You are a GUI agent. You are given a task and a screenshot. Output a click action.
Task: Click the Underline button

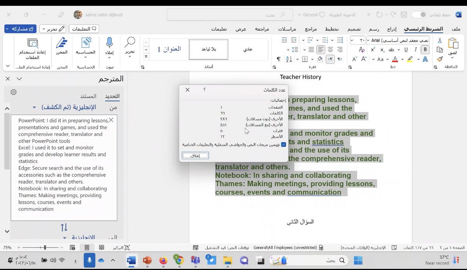click(406, 49)
